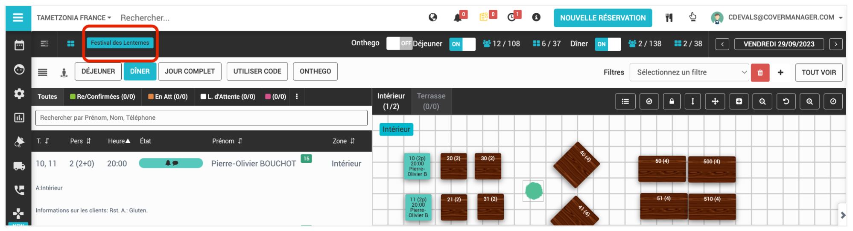Click the globe icon in top bar
853x231 pixels.
(433, 17)
